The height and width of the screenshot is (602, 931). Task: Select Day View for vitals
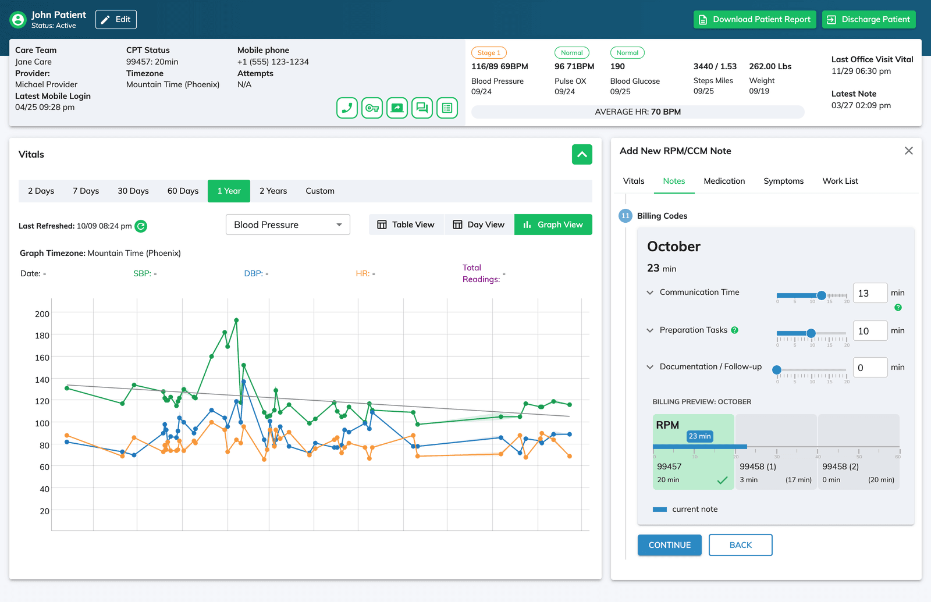point(479,225)
